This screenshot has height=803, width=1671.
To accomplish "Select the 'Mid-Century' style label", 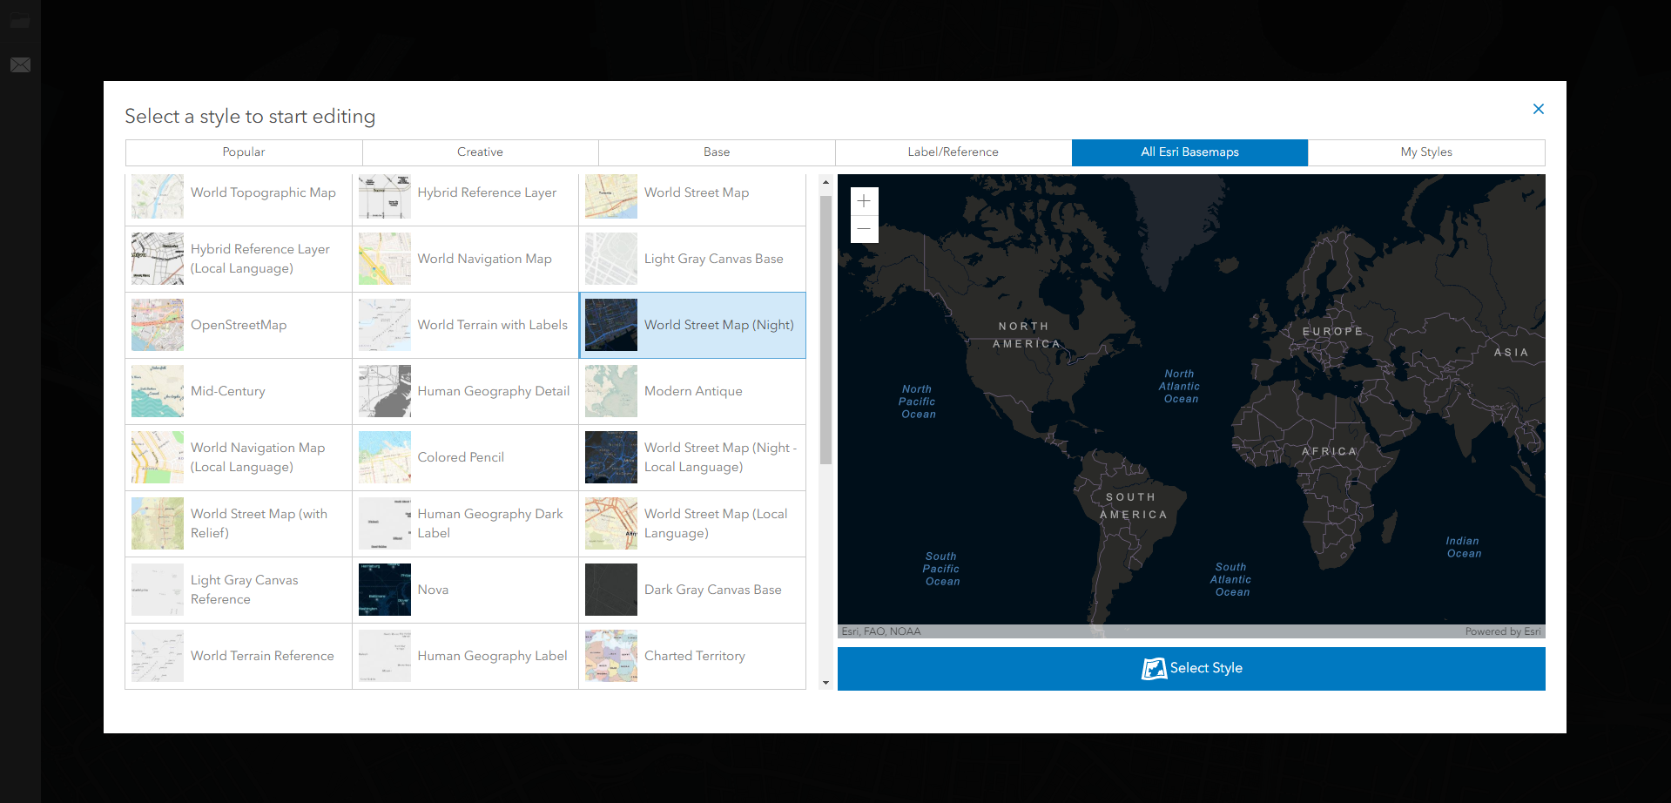I will pos(228,391).
